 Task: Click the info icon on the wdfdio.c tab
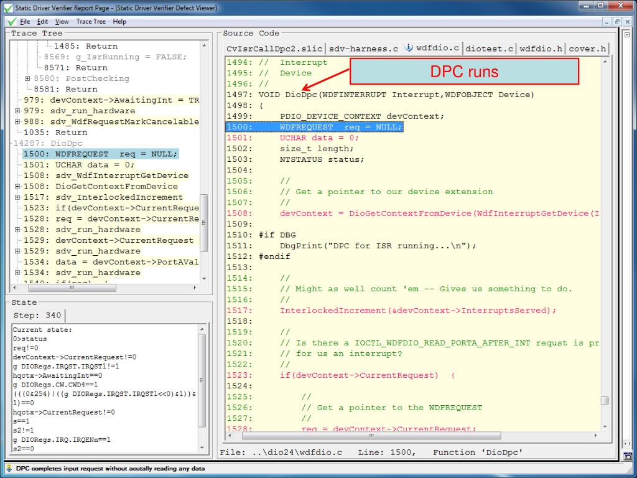point(409,47)
